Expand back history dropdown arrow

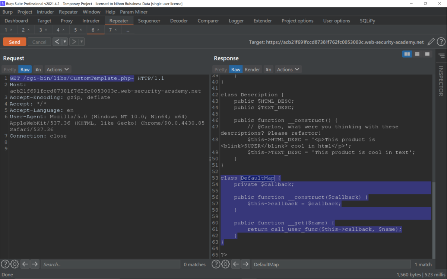(64, 42)
